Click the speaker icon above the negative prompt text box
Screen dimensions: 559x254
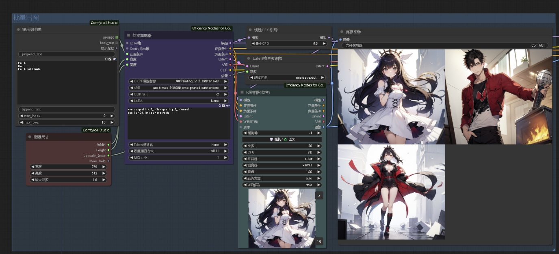[x=228, y=105]
